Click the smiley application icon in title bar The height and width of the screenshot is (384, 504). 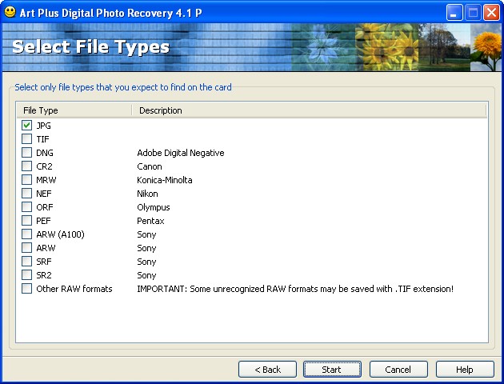pyautogui.click(x=10, y=12)
